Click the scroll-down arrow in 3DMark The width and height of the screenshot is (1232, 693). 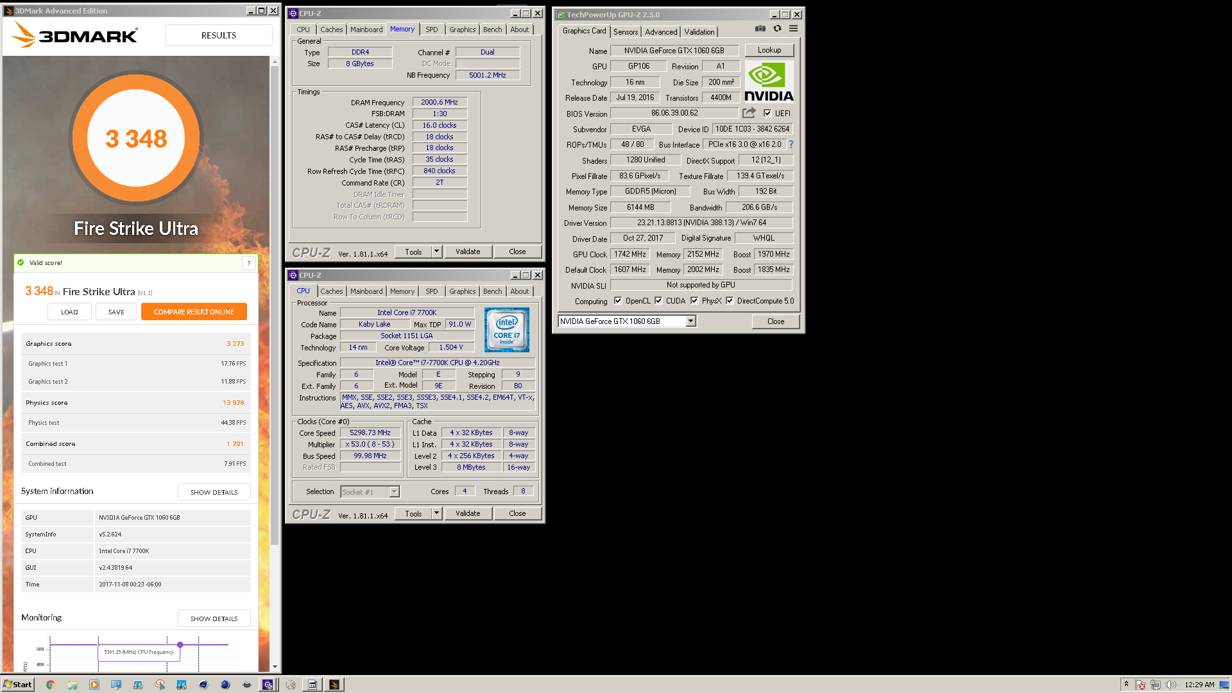[x=275, y=667]
